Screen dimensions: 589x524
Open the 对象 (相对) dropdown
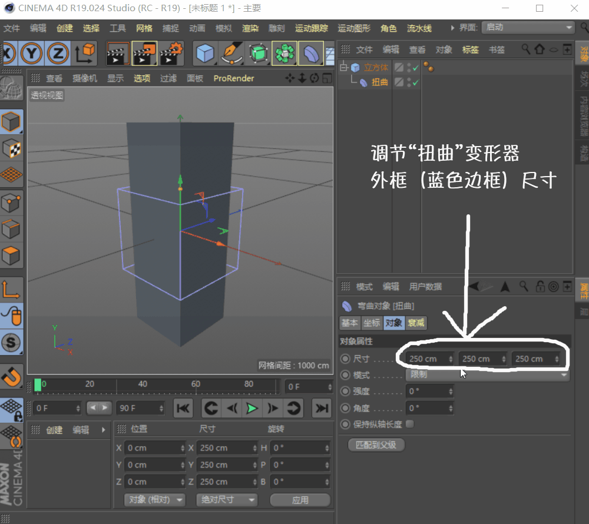point(155,499)
